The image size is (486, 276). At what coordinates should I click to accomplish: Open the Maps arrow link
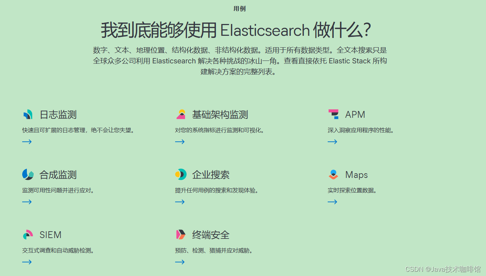332,202
